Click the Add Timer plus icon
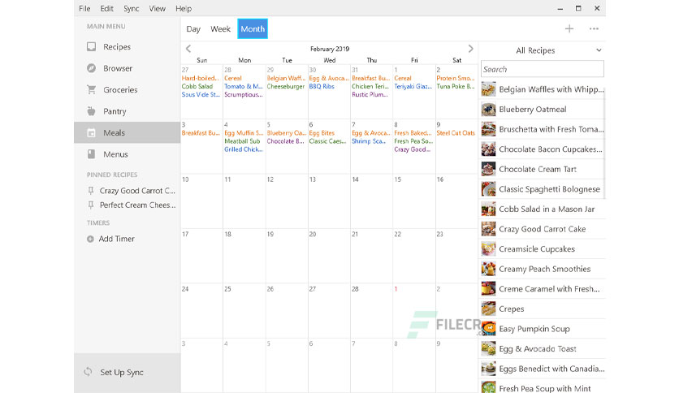This screenshot has height=393, width=679. [90, 239]
